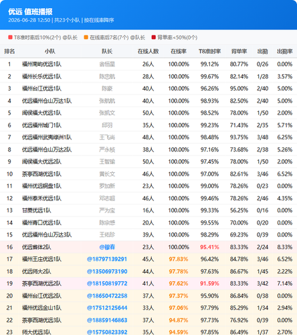Image resolution: width=297 pixels, height=335 pixels.
Task: Click the team name 福州台江优远1队
Action: (x=41, y=88)
